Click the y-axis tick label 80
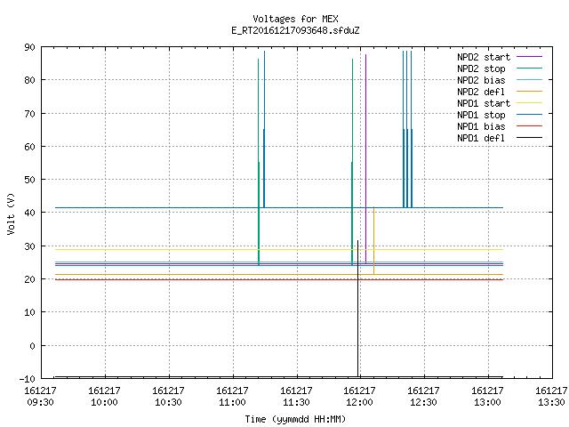Image resolution: width=569 pixels, height=427 pixels. [x=29, y=80]
